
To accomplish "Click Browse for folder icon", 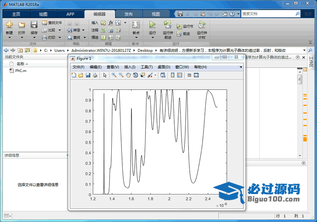I will [27, 50].
